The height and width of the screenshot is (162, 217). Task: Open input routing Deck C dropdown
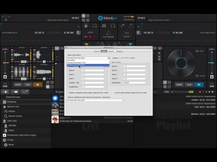pyautogui.click(x=135, y=74)
